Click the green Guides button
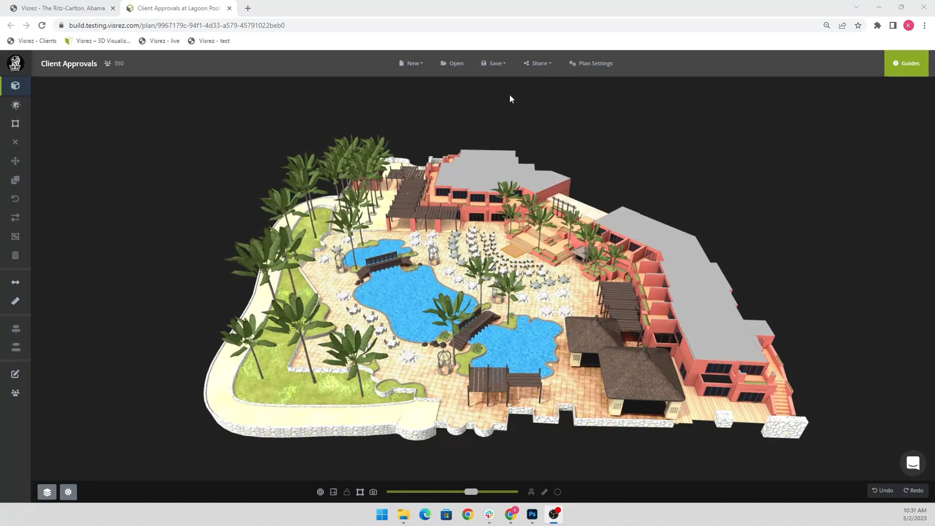This screenshot has height=526, width=935. [x=906, y=63]
